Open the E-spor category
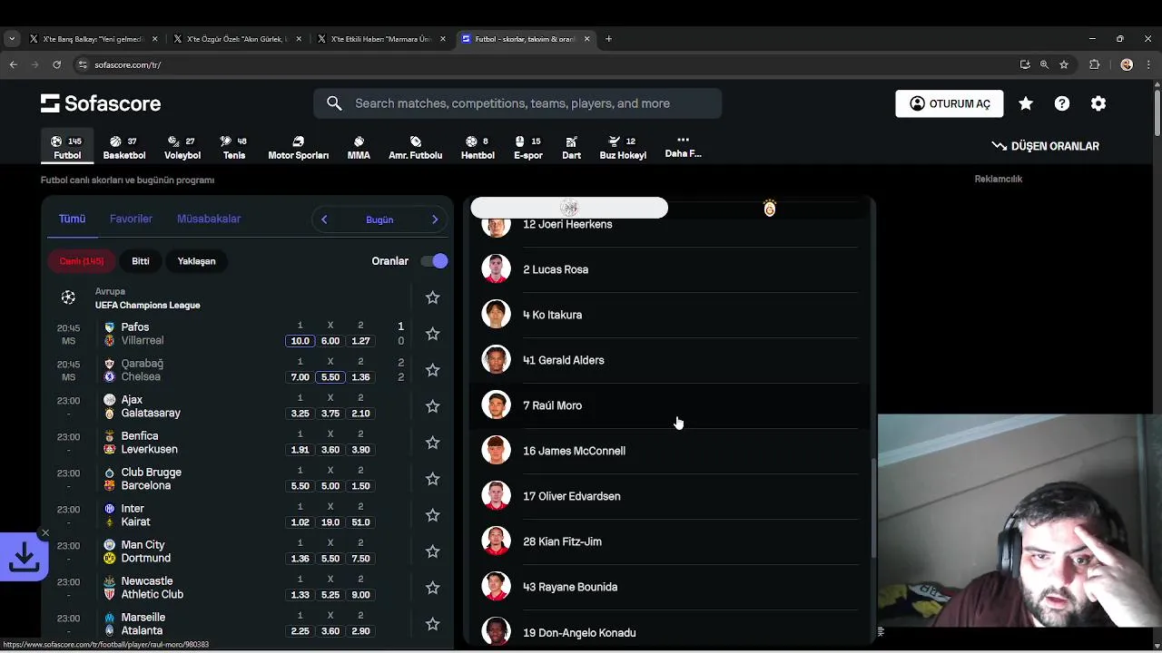This screenshot has height=653, width=1162. 528,148
